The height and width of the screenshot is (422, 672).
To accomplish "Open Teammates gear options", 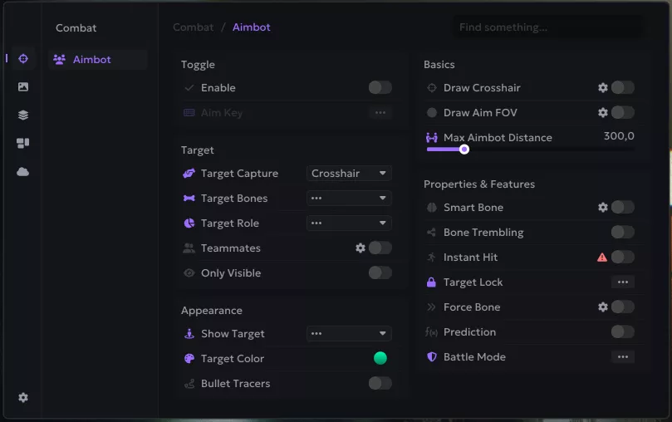I will (361, 248).
